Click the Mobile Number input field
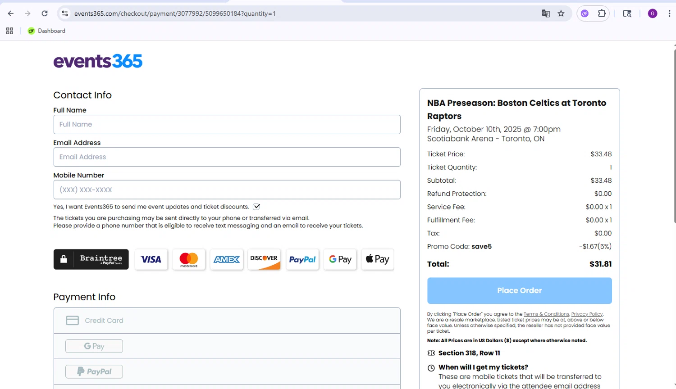 click(227, 190)
